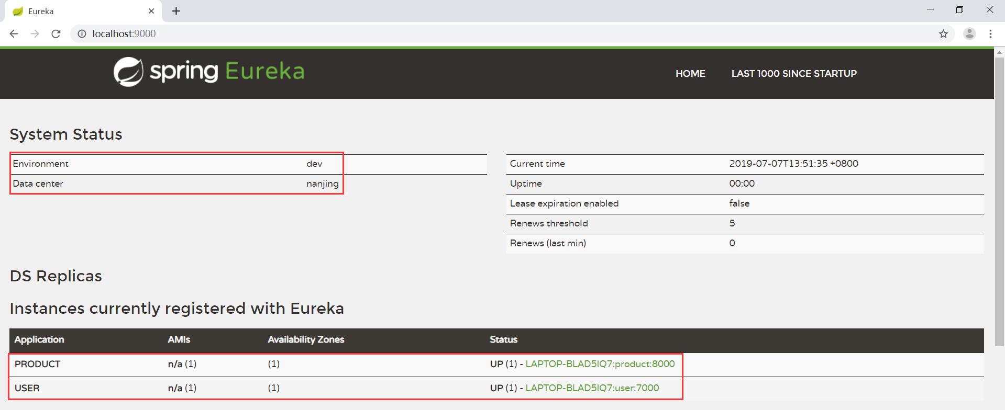Click the Instances currently registered heading
The image size is (1005, 410).
pos(176,309)
